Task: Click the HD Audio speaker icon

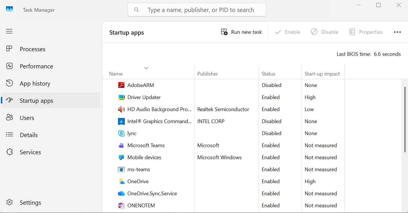Action: (121, 109)
